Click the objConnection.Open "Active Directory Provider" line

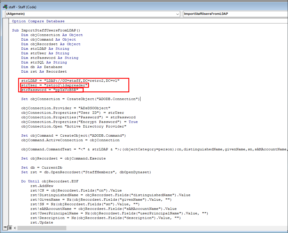pyautogui.click(x=74, y=126)
